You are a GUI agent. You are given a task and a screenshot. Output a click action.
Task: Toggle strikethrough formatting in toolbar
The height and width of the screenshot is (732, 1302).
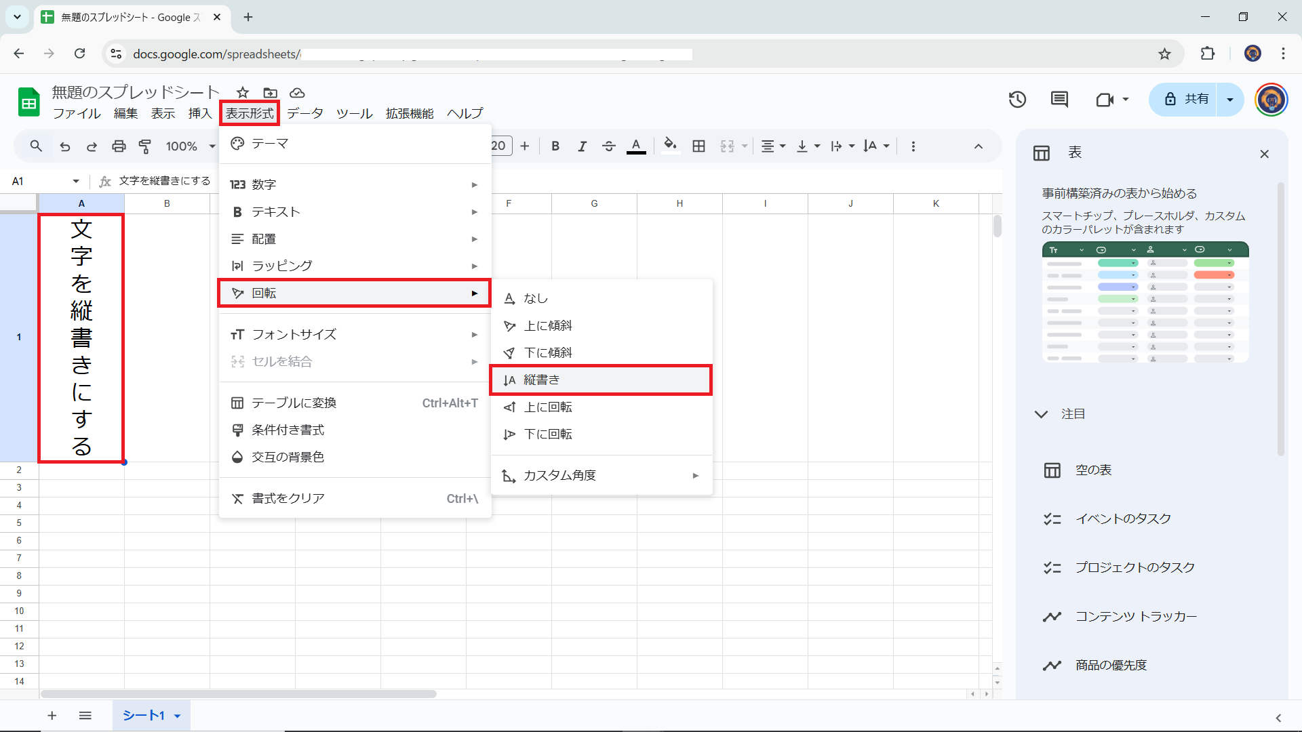coord(609,146)
